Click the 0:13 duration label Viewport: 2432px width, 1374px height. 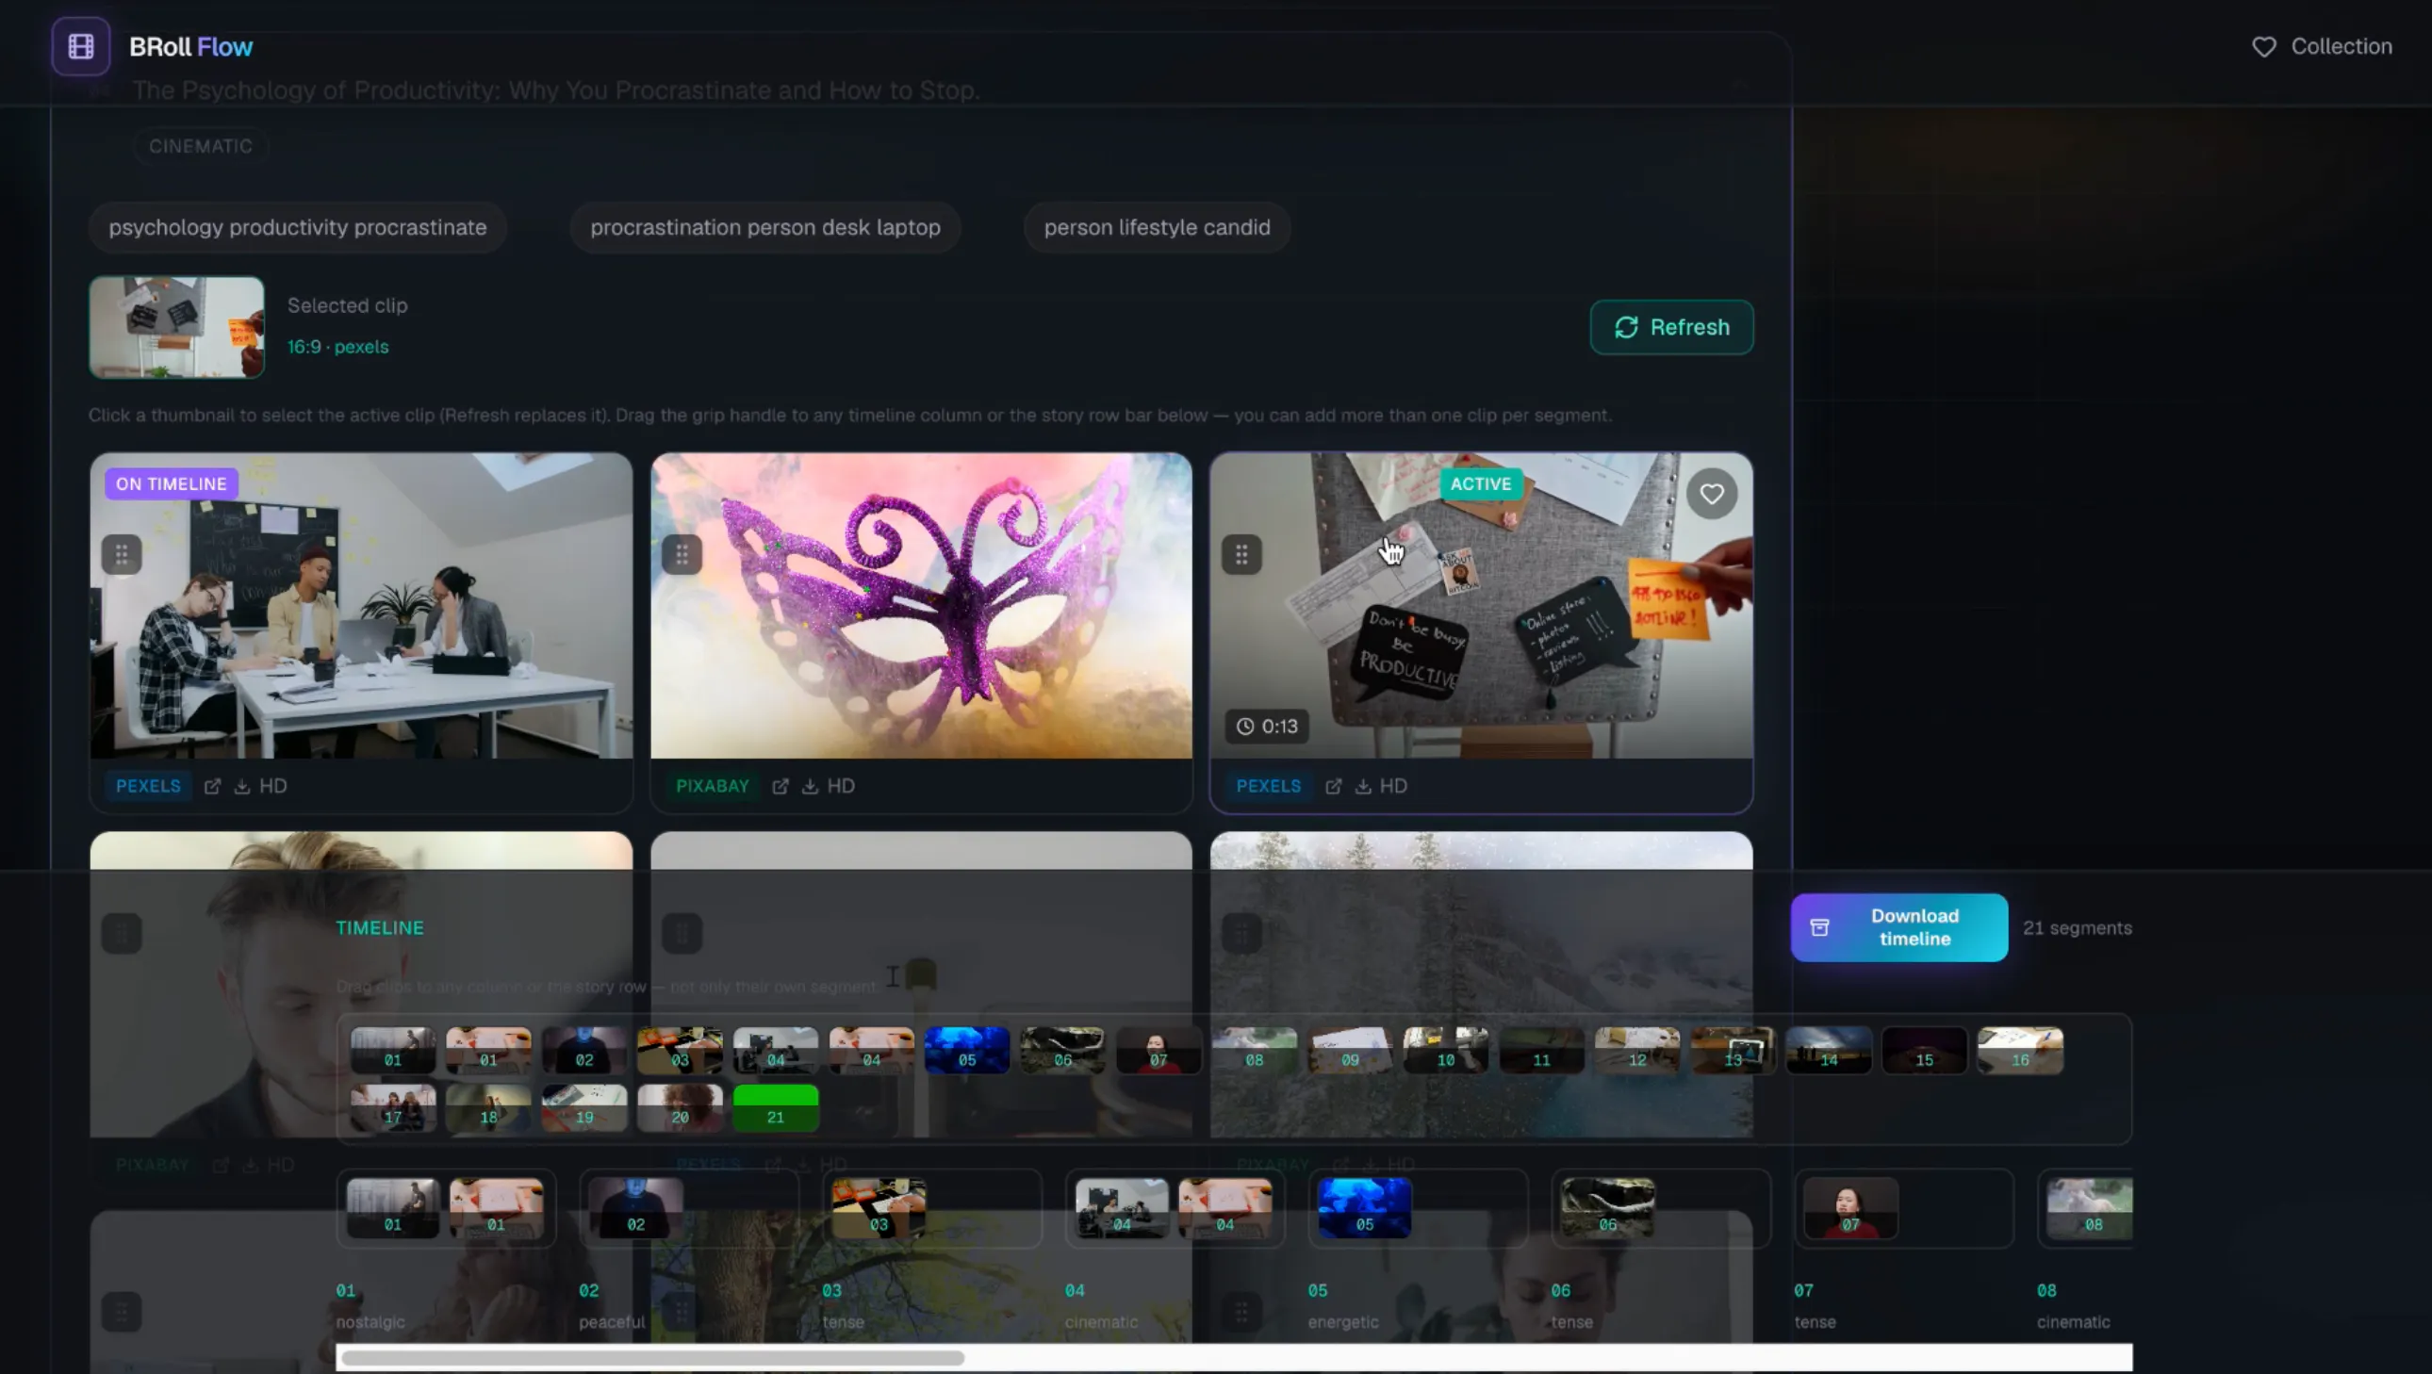tap(1268, 727)
